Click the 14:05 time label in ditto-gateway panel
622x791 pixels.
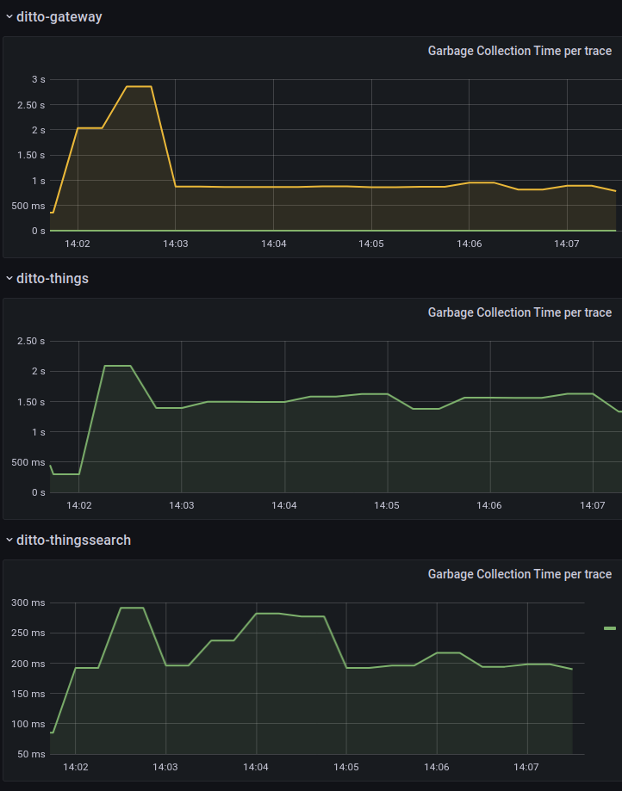click(x=371, y=244)
